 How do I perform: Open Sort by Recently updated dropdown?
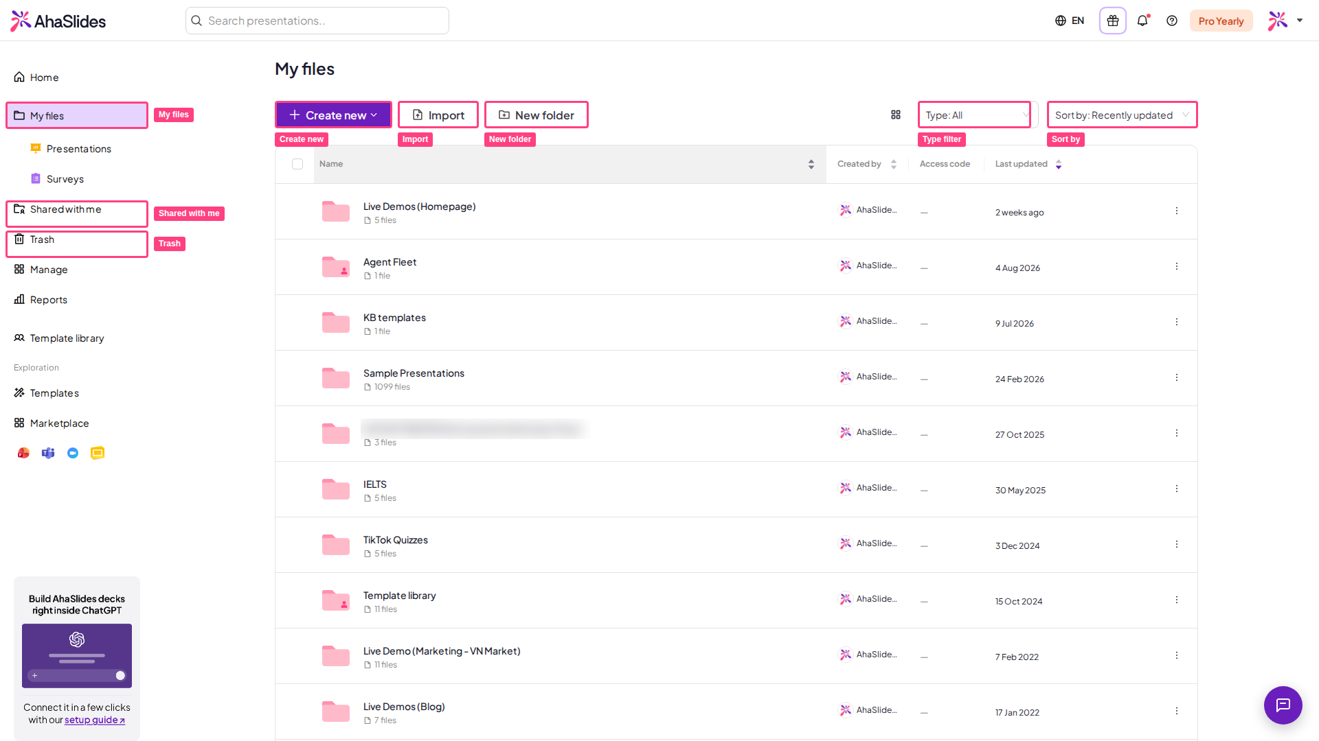(x=1123, y=115)
